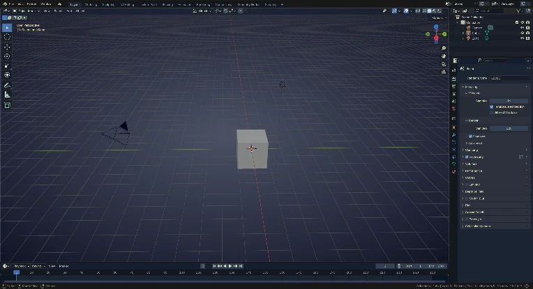Switch perspective/orthographic view grid icon
The height and width of the screenshot is (289, 533).
444,72
